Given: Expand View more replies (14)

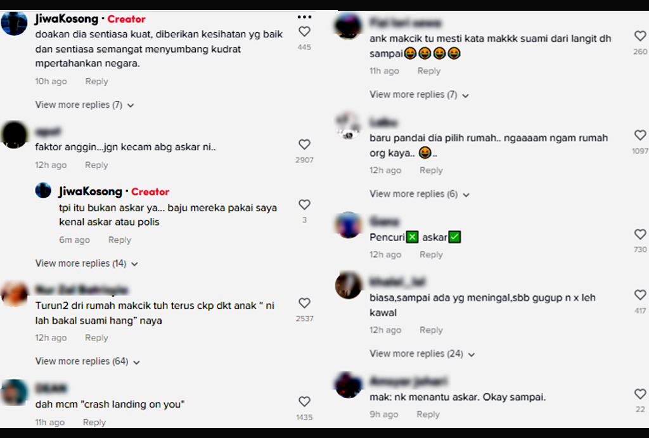Looking at the screenshot, I should [86, 263].
